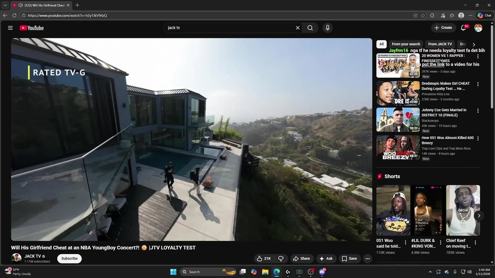The width and height of the screenshot is (495, 278).
Task: Switch to the YouTube browser tab
Action: click(x=41, y=5)
